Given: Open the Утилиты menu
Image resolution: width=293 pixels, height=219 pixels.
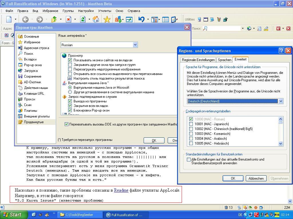Looking at the screenshot, I should (105, 11).
